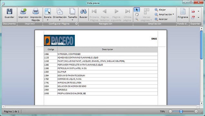Viewport: 205px width, 116px height.
Task: Expand the PDF export dropdown arrow
Action: pos(199,12)
